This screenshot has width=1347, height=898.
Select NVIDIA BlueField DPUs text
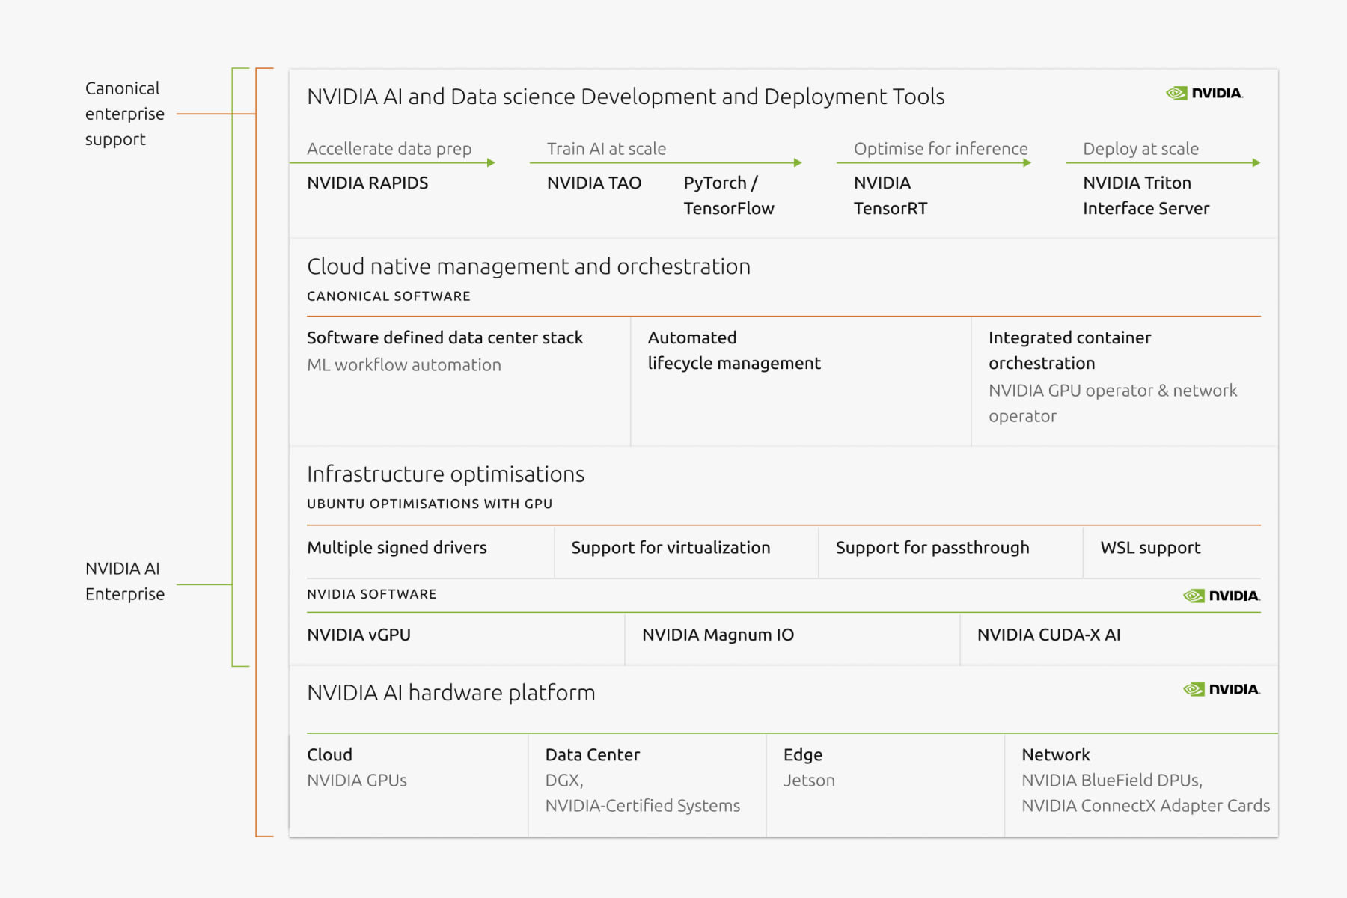pyautogui.click(x=1112, y=781)
